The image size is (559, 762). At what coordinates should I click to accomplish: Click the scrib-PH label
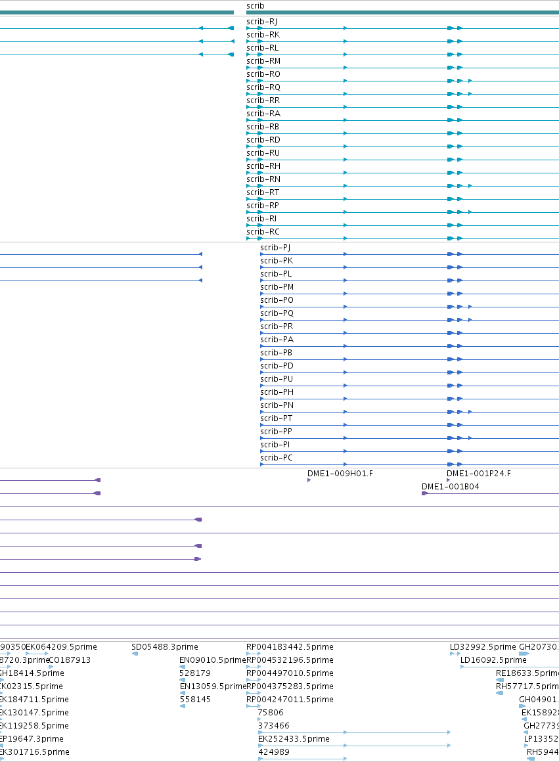pos(277,392)
